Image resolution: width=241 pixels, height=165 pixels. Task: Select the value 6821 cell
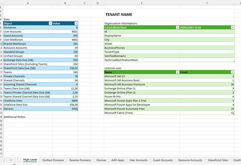(65, 32)
